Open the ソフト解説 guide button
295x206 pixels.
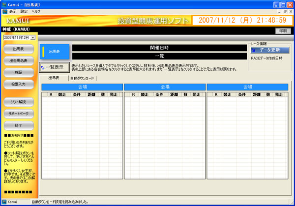[19, 102]
